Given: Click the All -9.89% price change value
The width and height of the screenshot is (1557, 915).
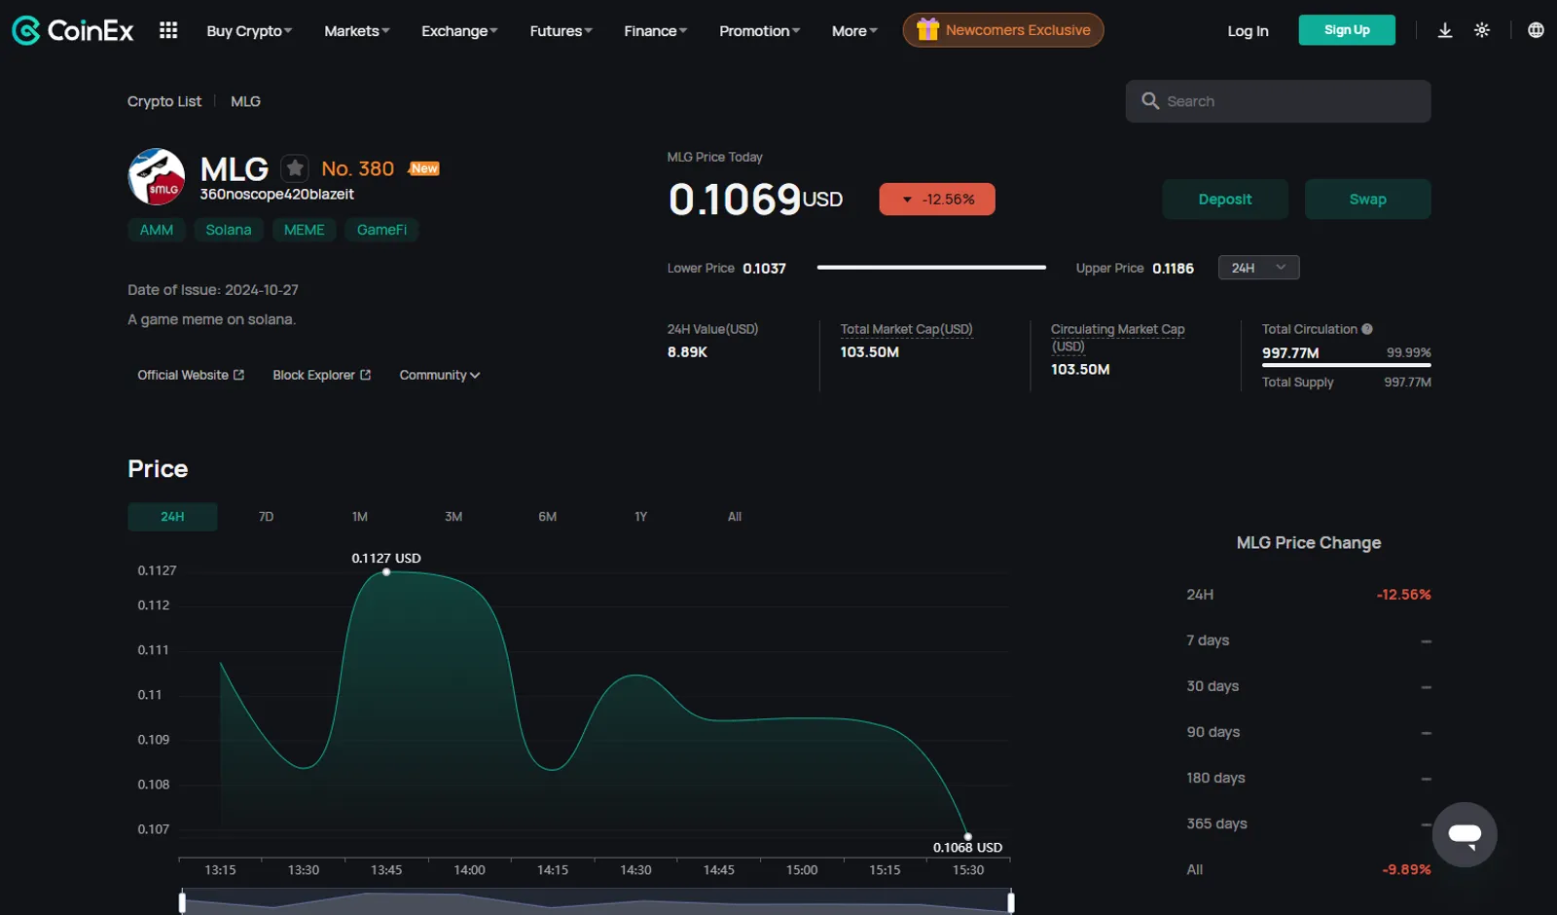Looking at the screenshot, I should click(x=1406, y=869).
